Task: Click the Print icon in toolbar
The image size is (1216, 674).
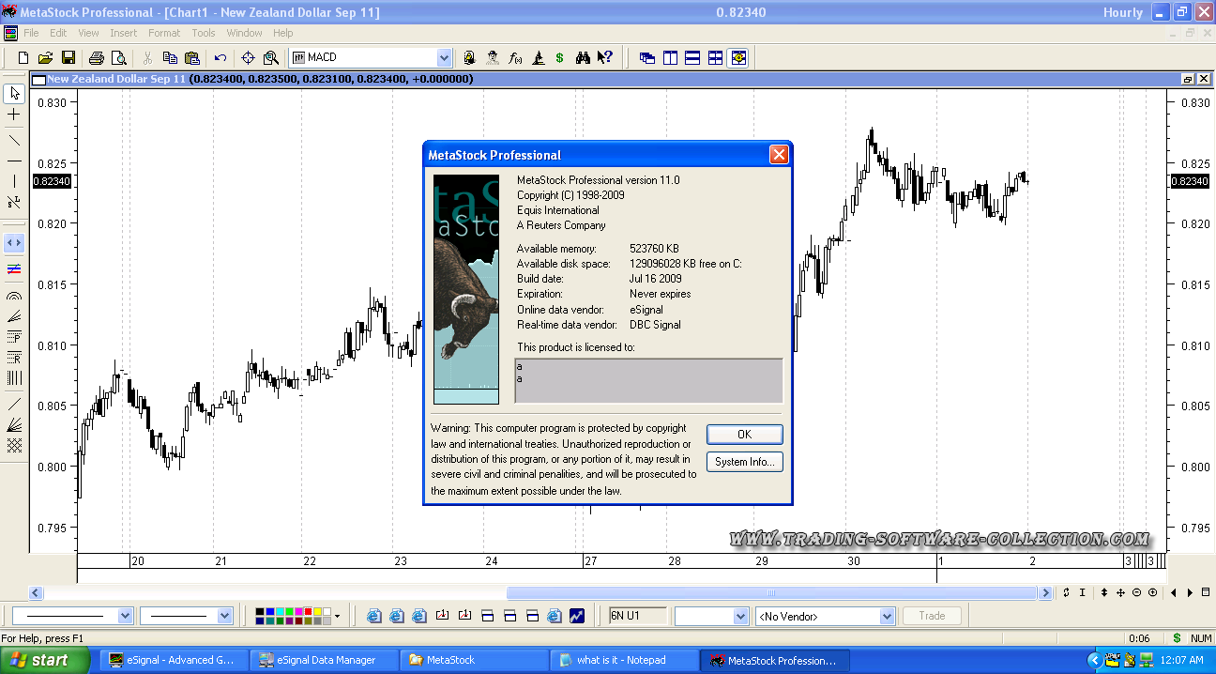Action: 96,57
